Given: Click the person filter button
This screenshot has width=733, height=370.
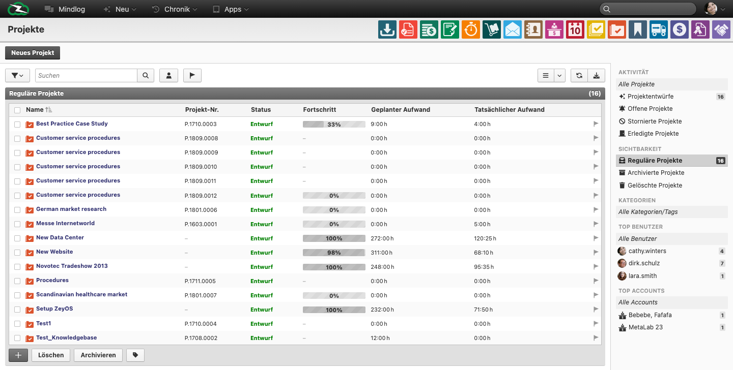Looking at the screenshot, I should [168, 75].
